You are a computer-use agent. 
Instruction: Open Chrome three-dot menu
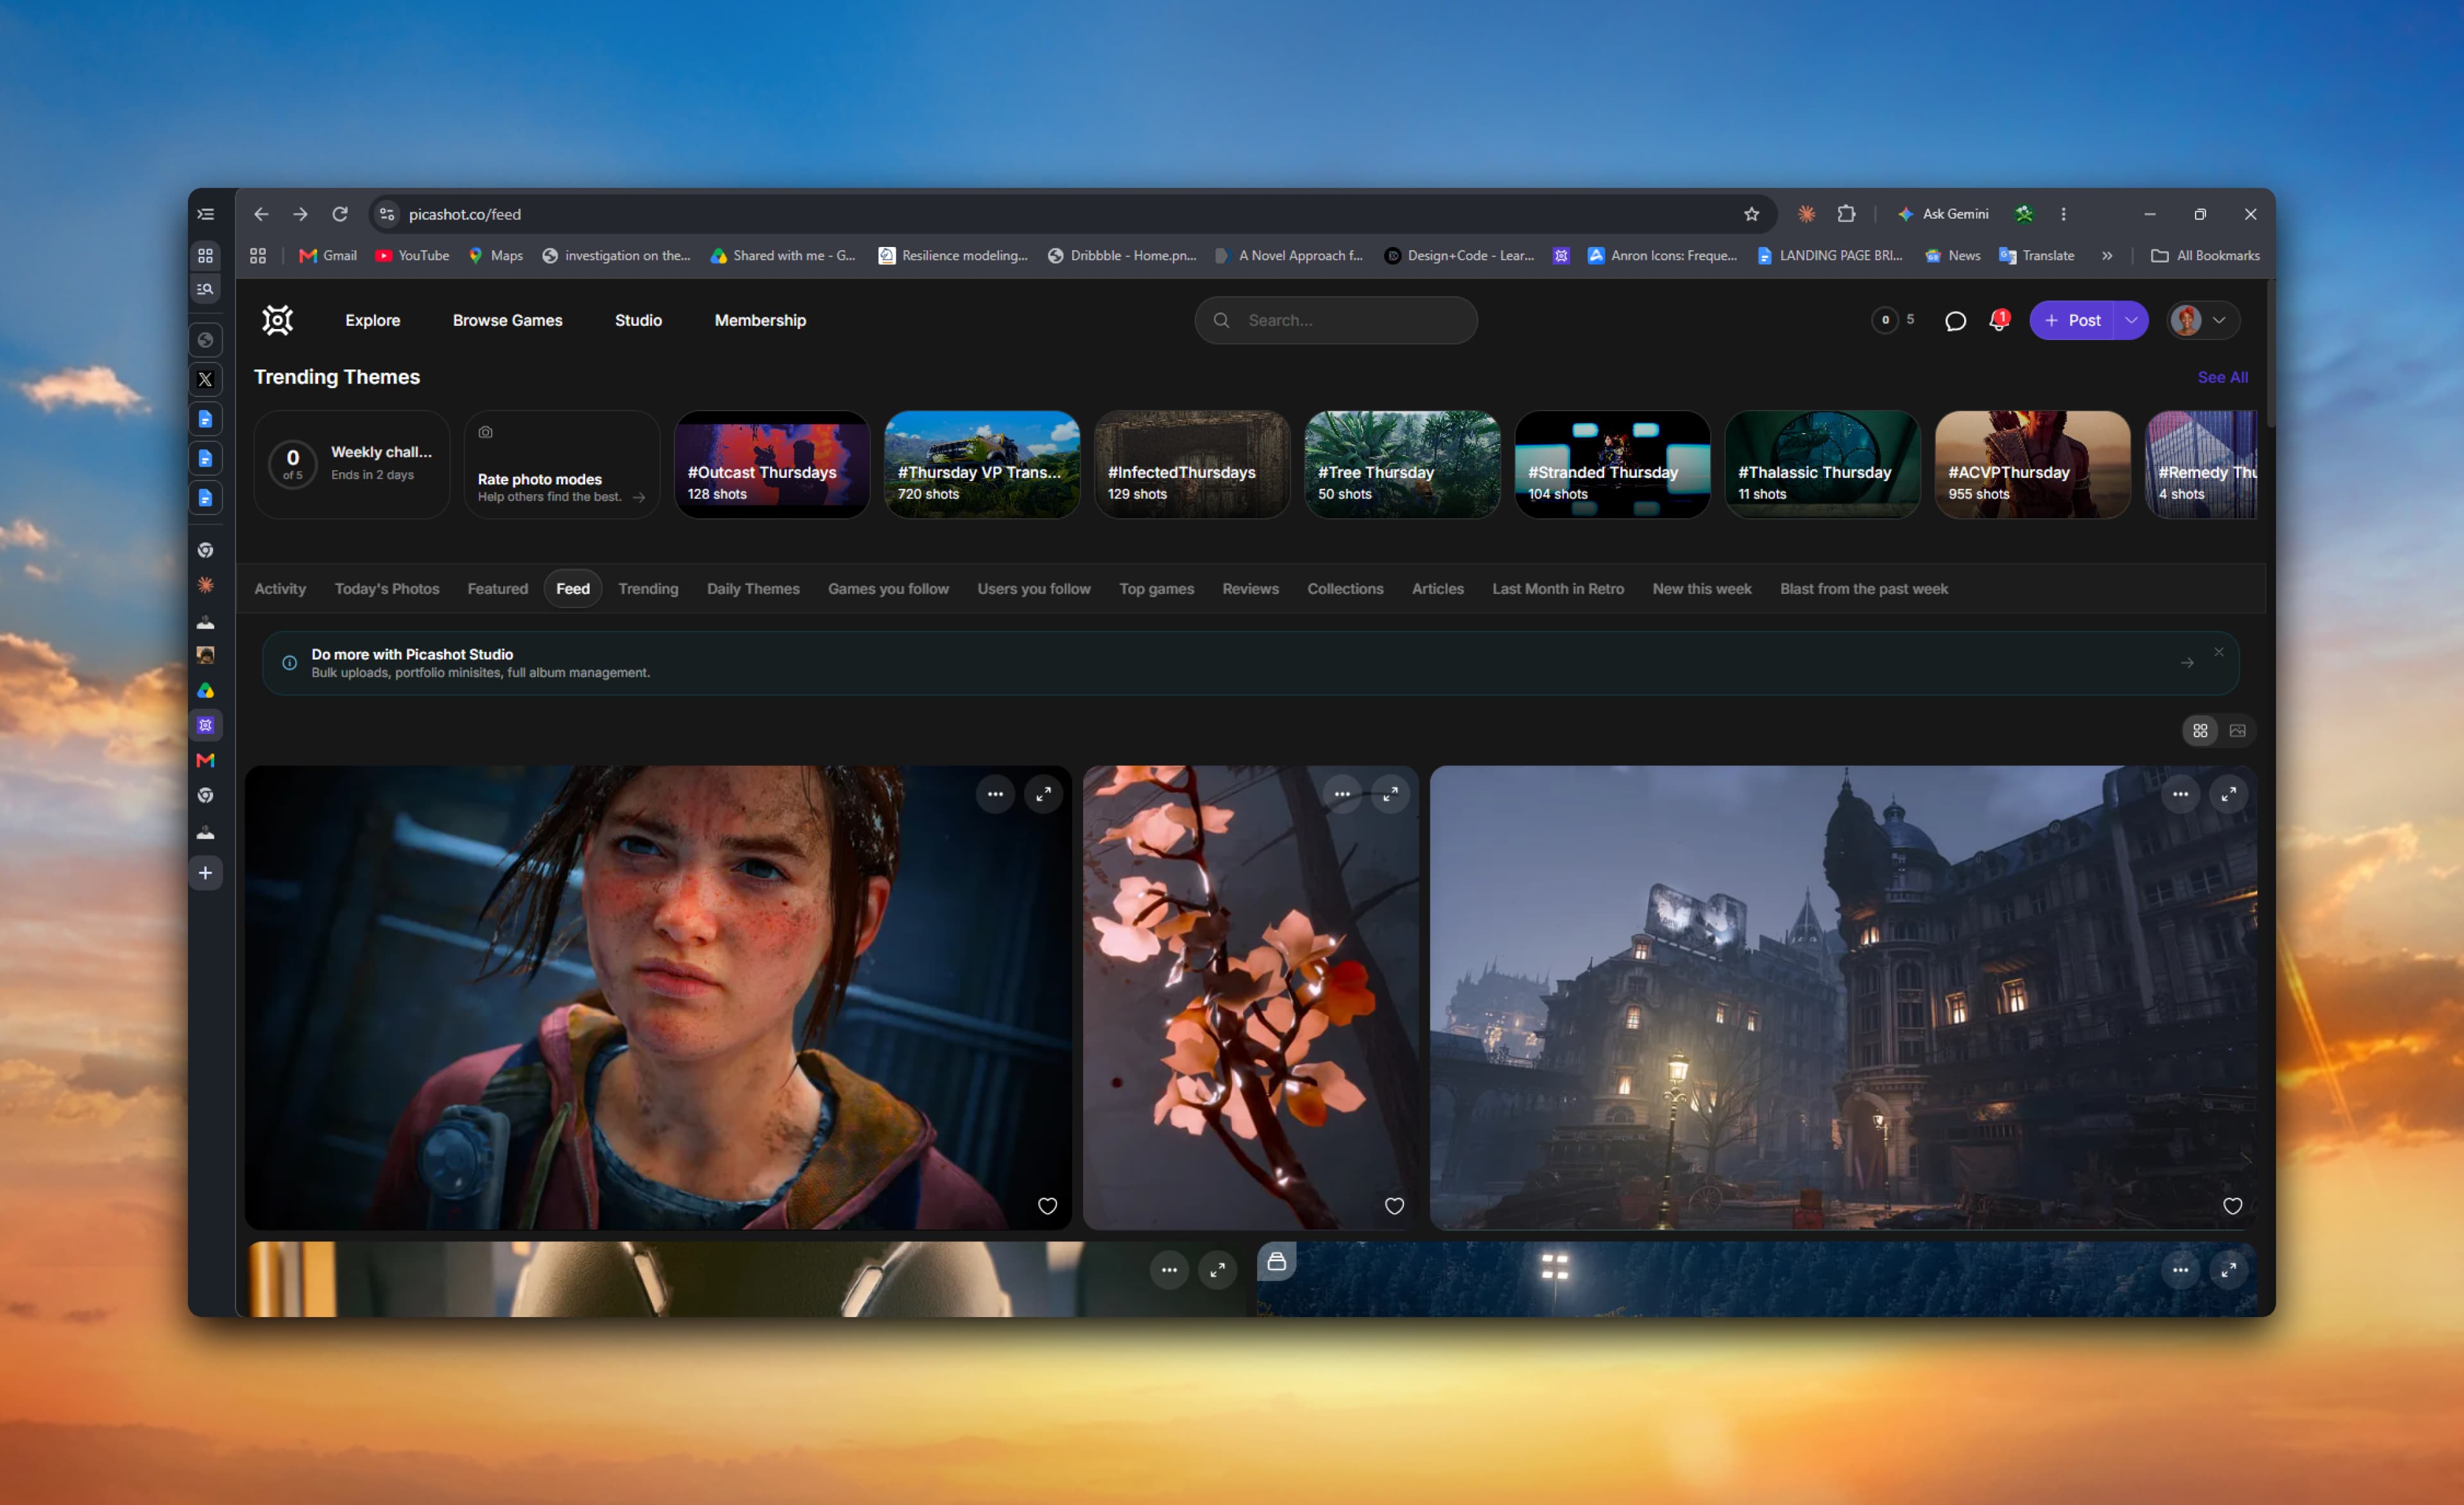pos(2063,214)
